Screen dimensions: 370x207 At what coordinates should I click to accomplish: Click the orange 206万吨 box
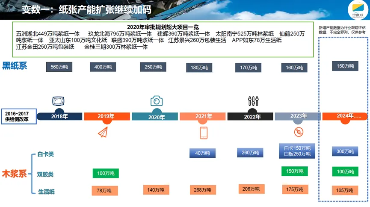[252, 189]
